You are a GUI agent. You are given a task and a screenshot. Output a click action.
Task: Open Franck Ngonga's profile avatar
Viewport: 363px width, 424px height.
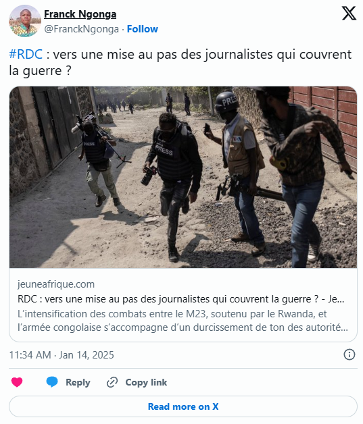[25, 21]
